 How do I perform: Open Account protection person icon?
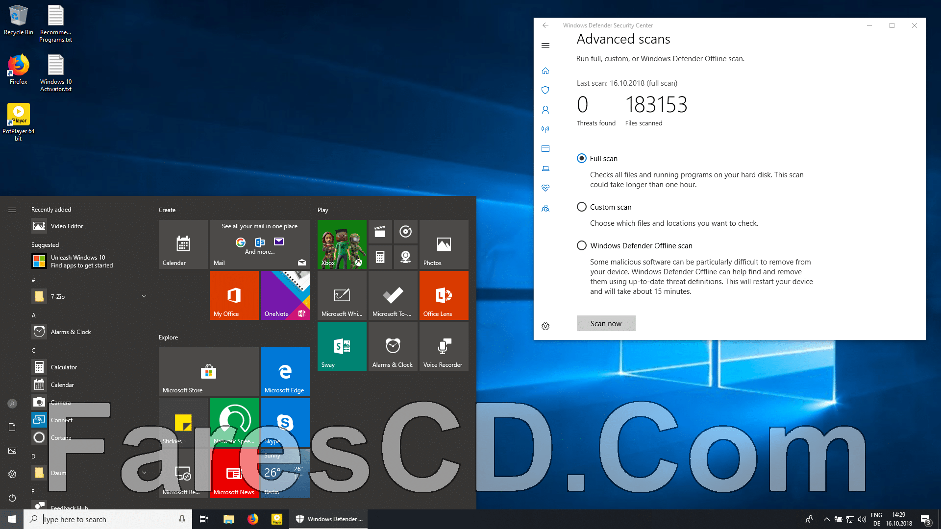point(545,110)
